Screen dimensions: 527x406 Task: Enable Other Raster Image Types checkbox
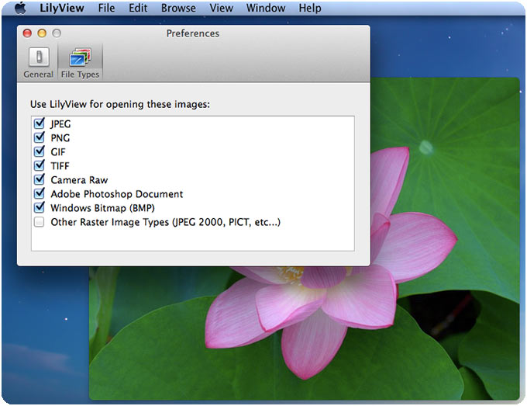coord(40,222)
